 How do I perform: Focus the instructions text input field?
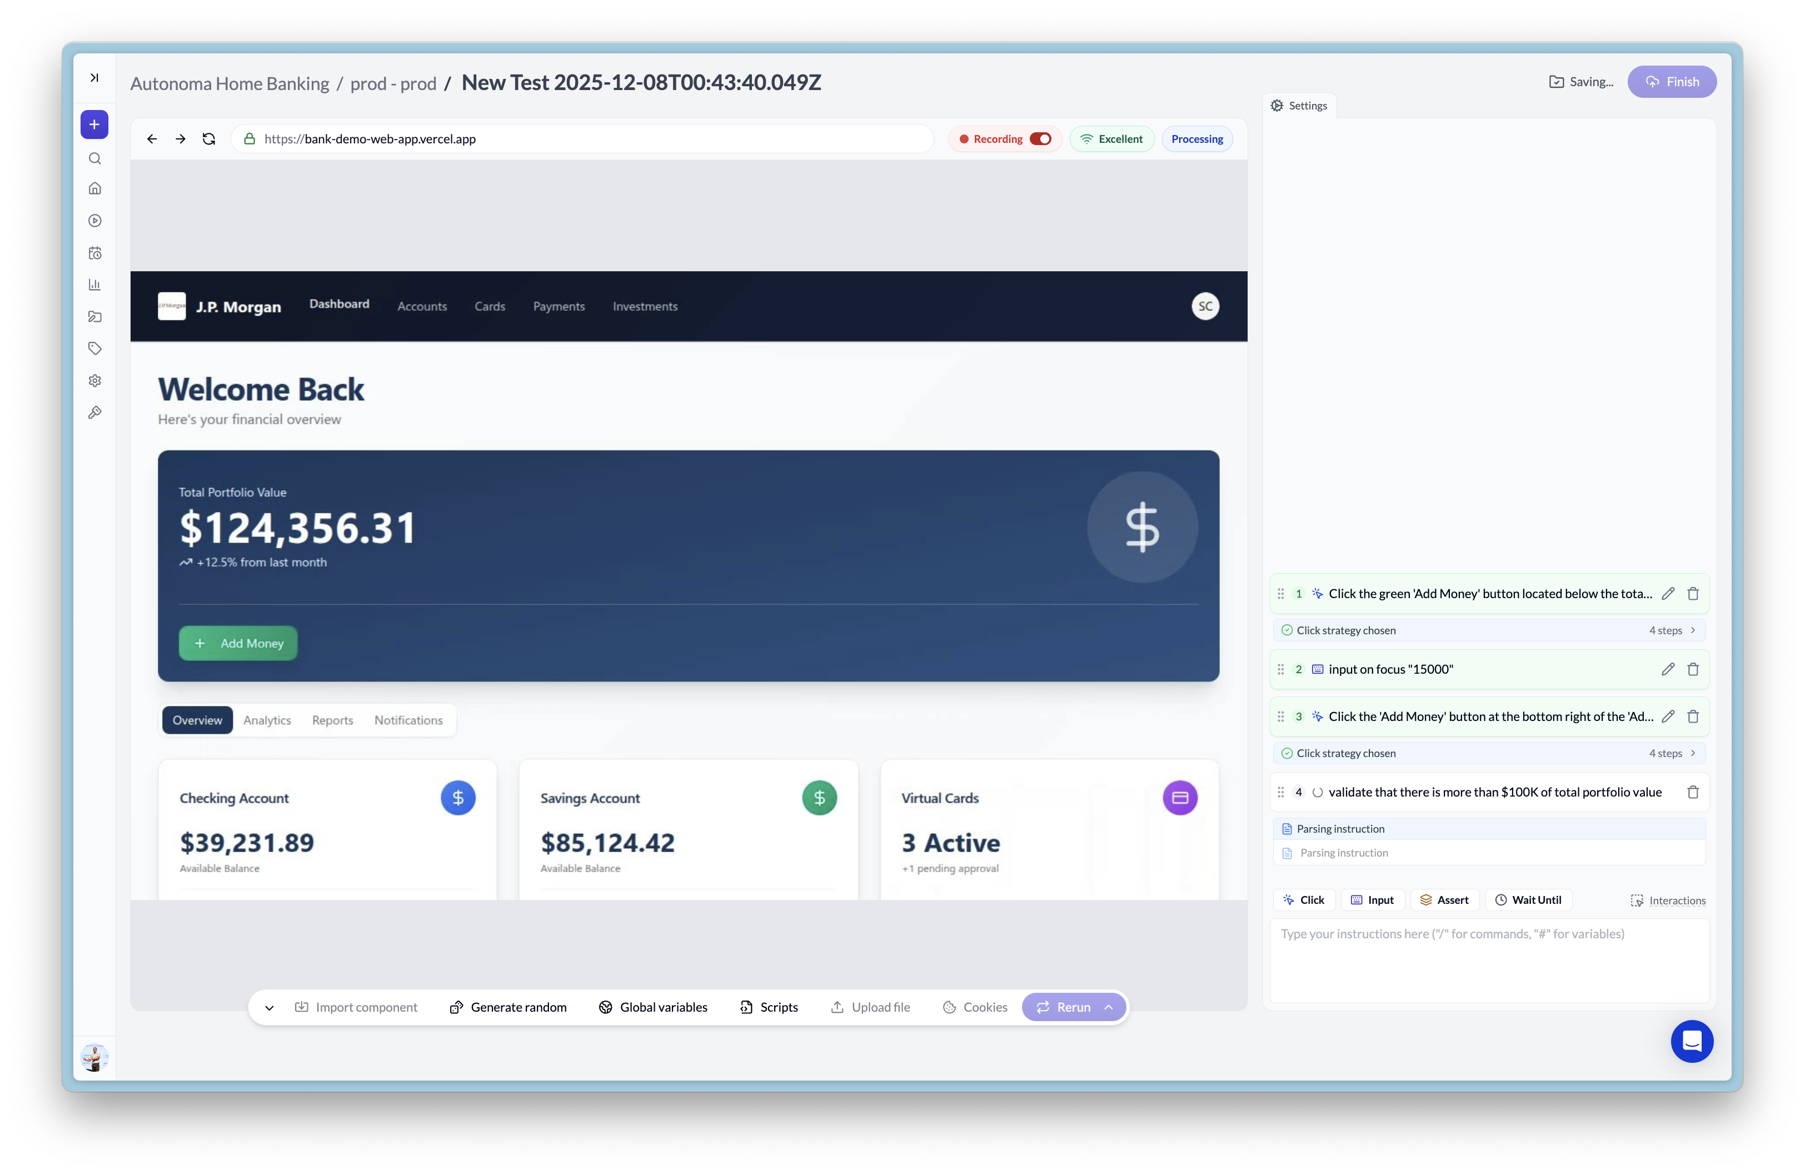pyautogui.click(x=1489, y=959)
